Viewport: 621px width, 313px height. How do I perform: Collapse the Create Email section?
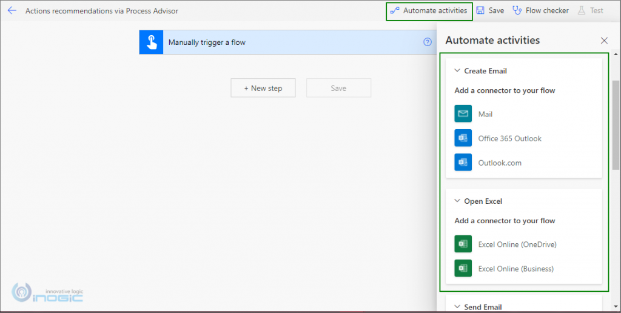pyautogui.click(x=457, y=71)
